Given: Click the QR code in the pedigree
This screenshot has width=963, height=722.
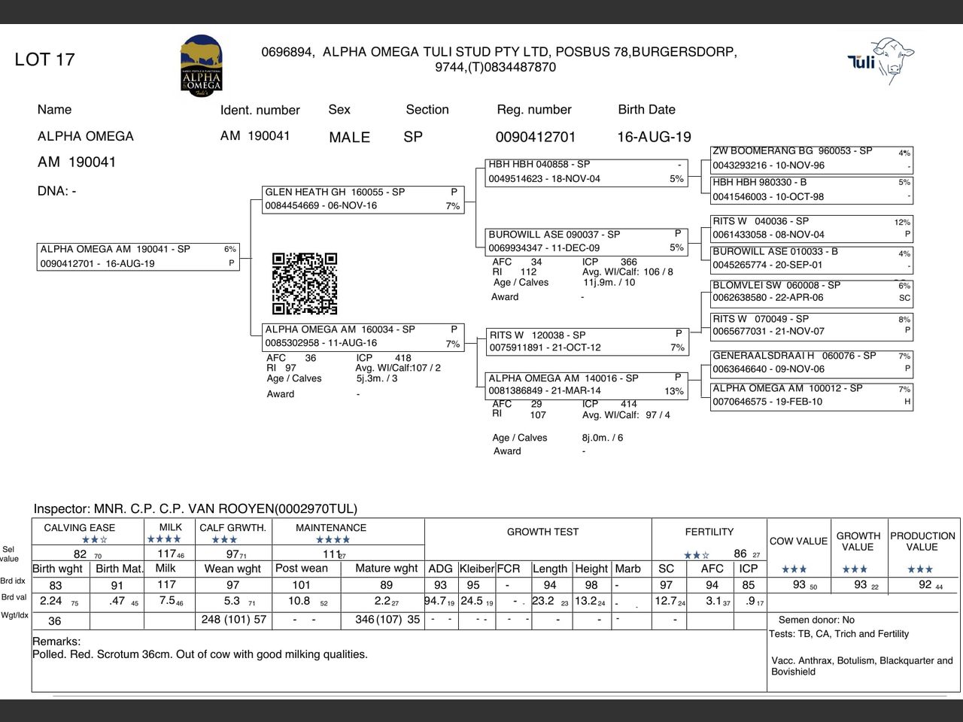Looking at the screenshot, I should [304, 284].
